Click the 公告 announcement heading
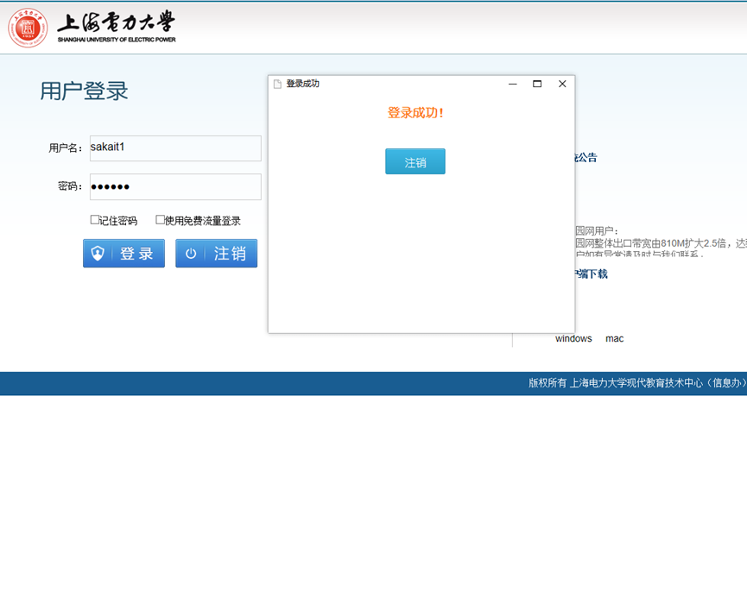The image size is (747, 591). pyautogui.click(x=586, y=158)
